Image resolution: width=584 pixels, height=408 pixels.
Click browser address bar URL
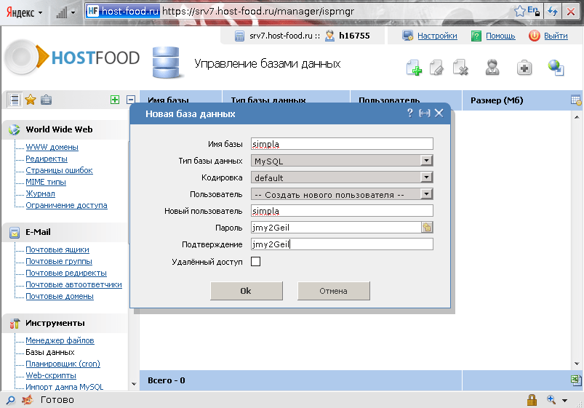(x=258, y=11)
